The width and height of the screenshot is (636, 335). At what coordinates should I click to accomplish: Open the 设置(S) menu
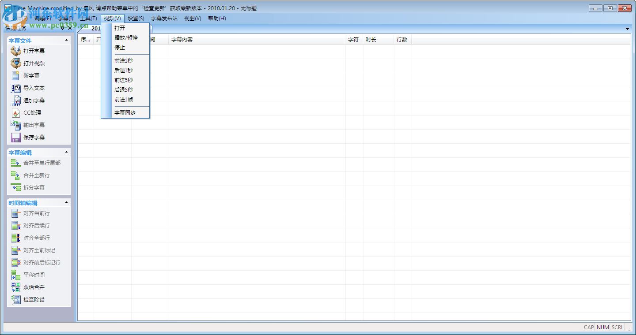pos(136,19)
